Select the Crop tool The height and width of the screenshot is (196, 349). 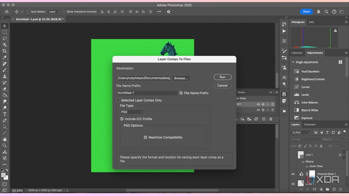pyautogui.click(x=4, y=51)
